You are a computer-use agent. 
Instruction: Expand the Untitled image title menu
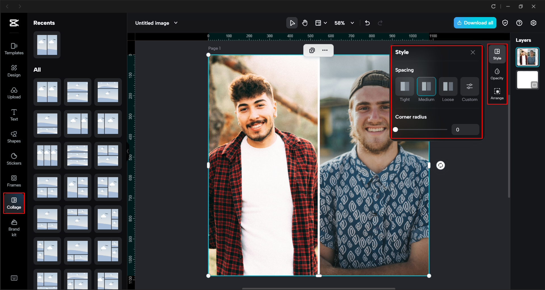pos(176,23)
